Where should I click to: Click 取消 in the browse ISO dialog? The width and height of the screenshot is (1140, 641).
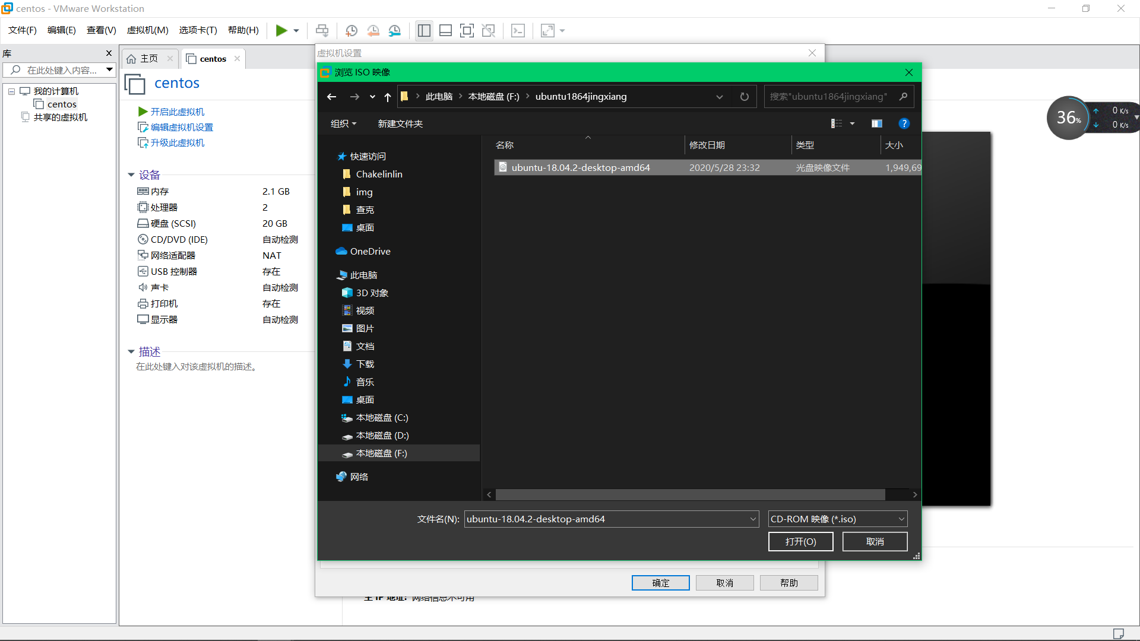pyautogui.click(x=875, y=542)
